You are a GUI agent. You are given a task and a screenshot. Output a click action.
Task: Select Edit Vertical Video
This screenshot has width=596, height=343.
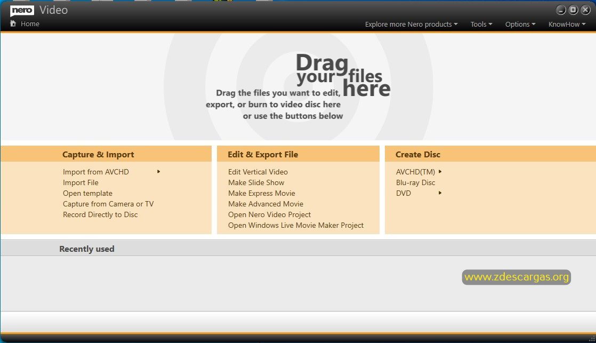257,172
